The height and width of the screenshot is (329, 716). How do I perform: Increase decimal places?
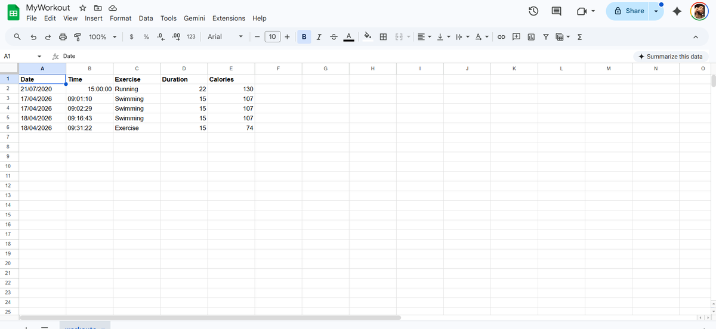point(176,37)
